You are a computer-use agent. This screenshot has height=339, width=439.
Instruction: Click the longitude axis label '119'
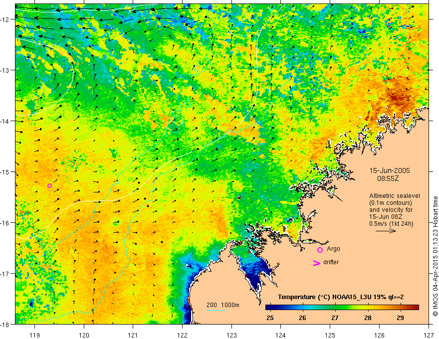coord(35,335)
